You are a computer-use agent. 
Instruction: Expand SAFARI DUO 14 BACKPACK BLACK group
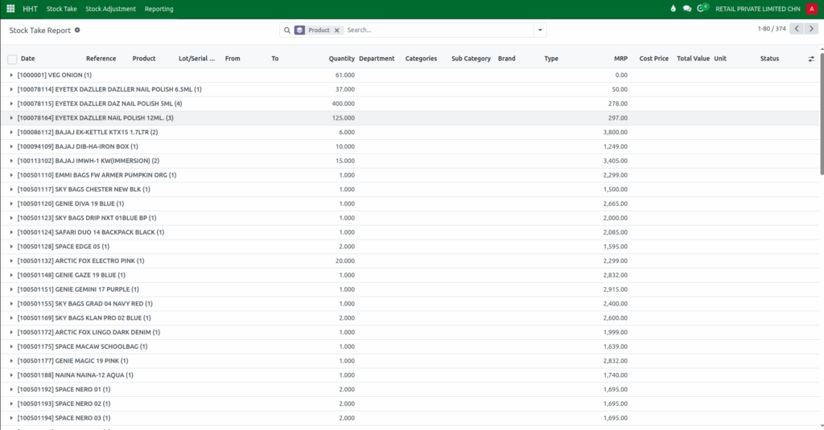click(x=11, y=232)
